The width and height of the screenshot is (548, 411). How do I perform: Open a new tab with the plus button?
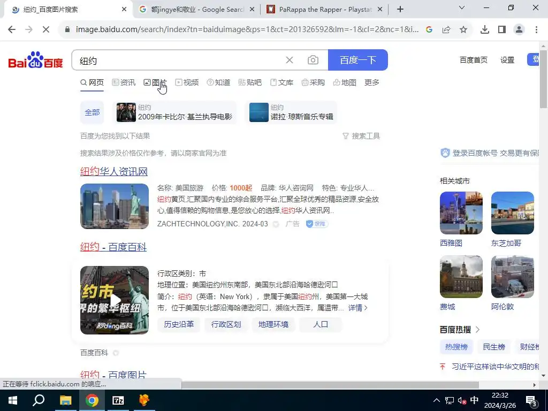(x=400, y=10)
